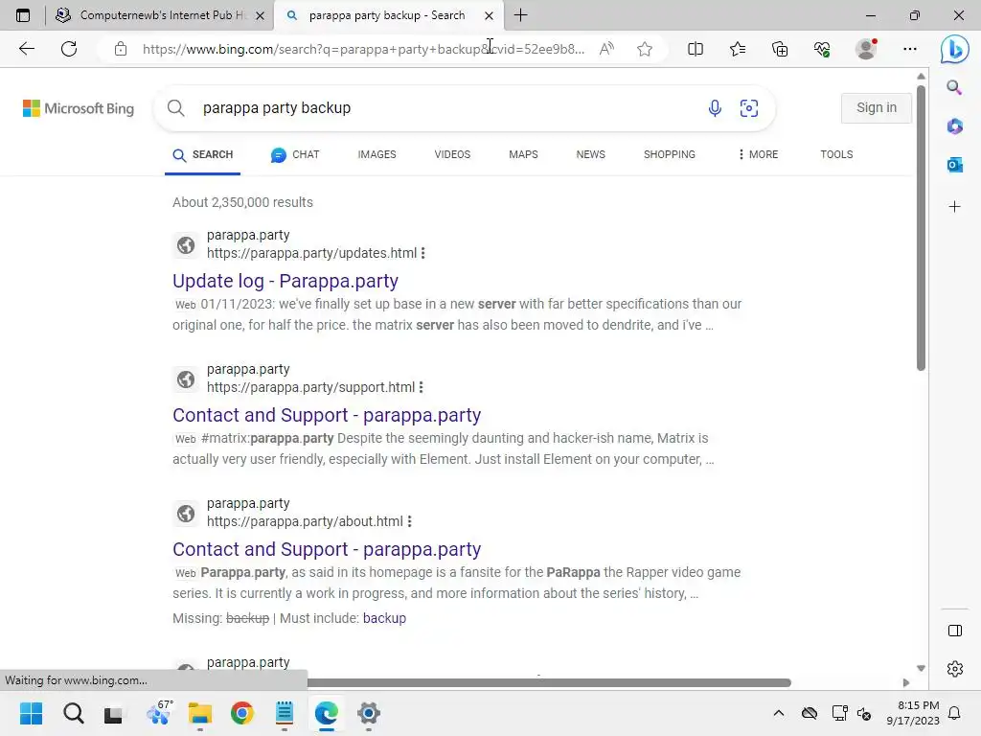Go back to previous page
Screen dimensions: 981x736
coord(26,49)
